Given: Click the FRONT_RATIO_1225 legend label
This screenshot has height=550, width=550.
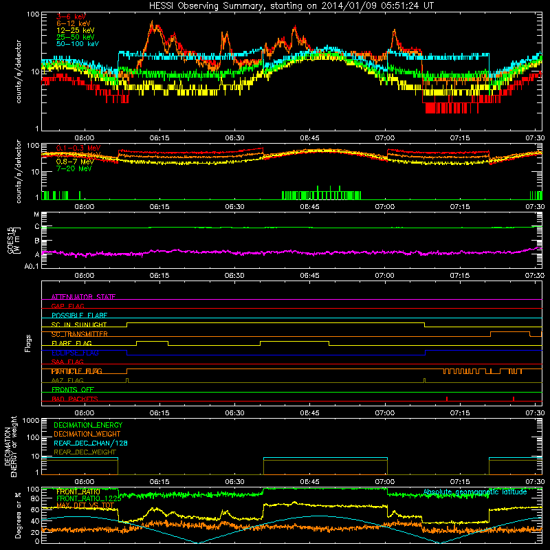Looking at the screenshot, I should (x=89, y=498).
